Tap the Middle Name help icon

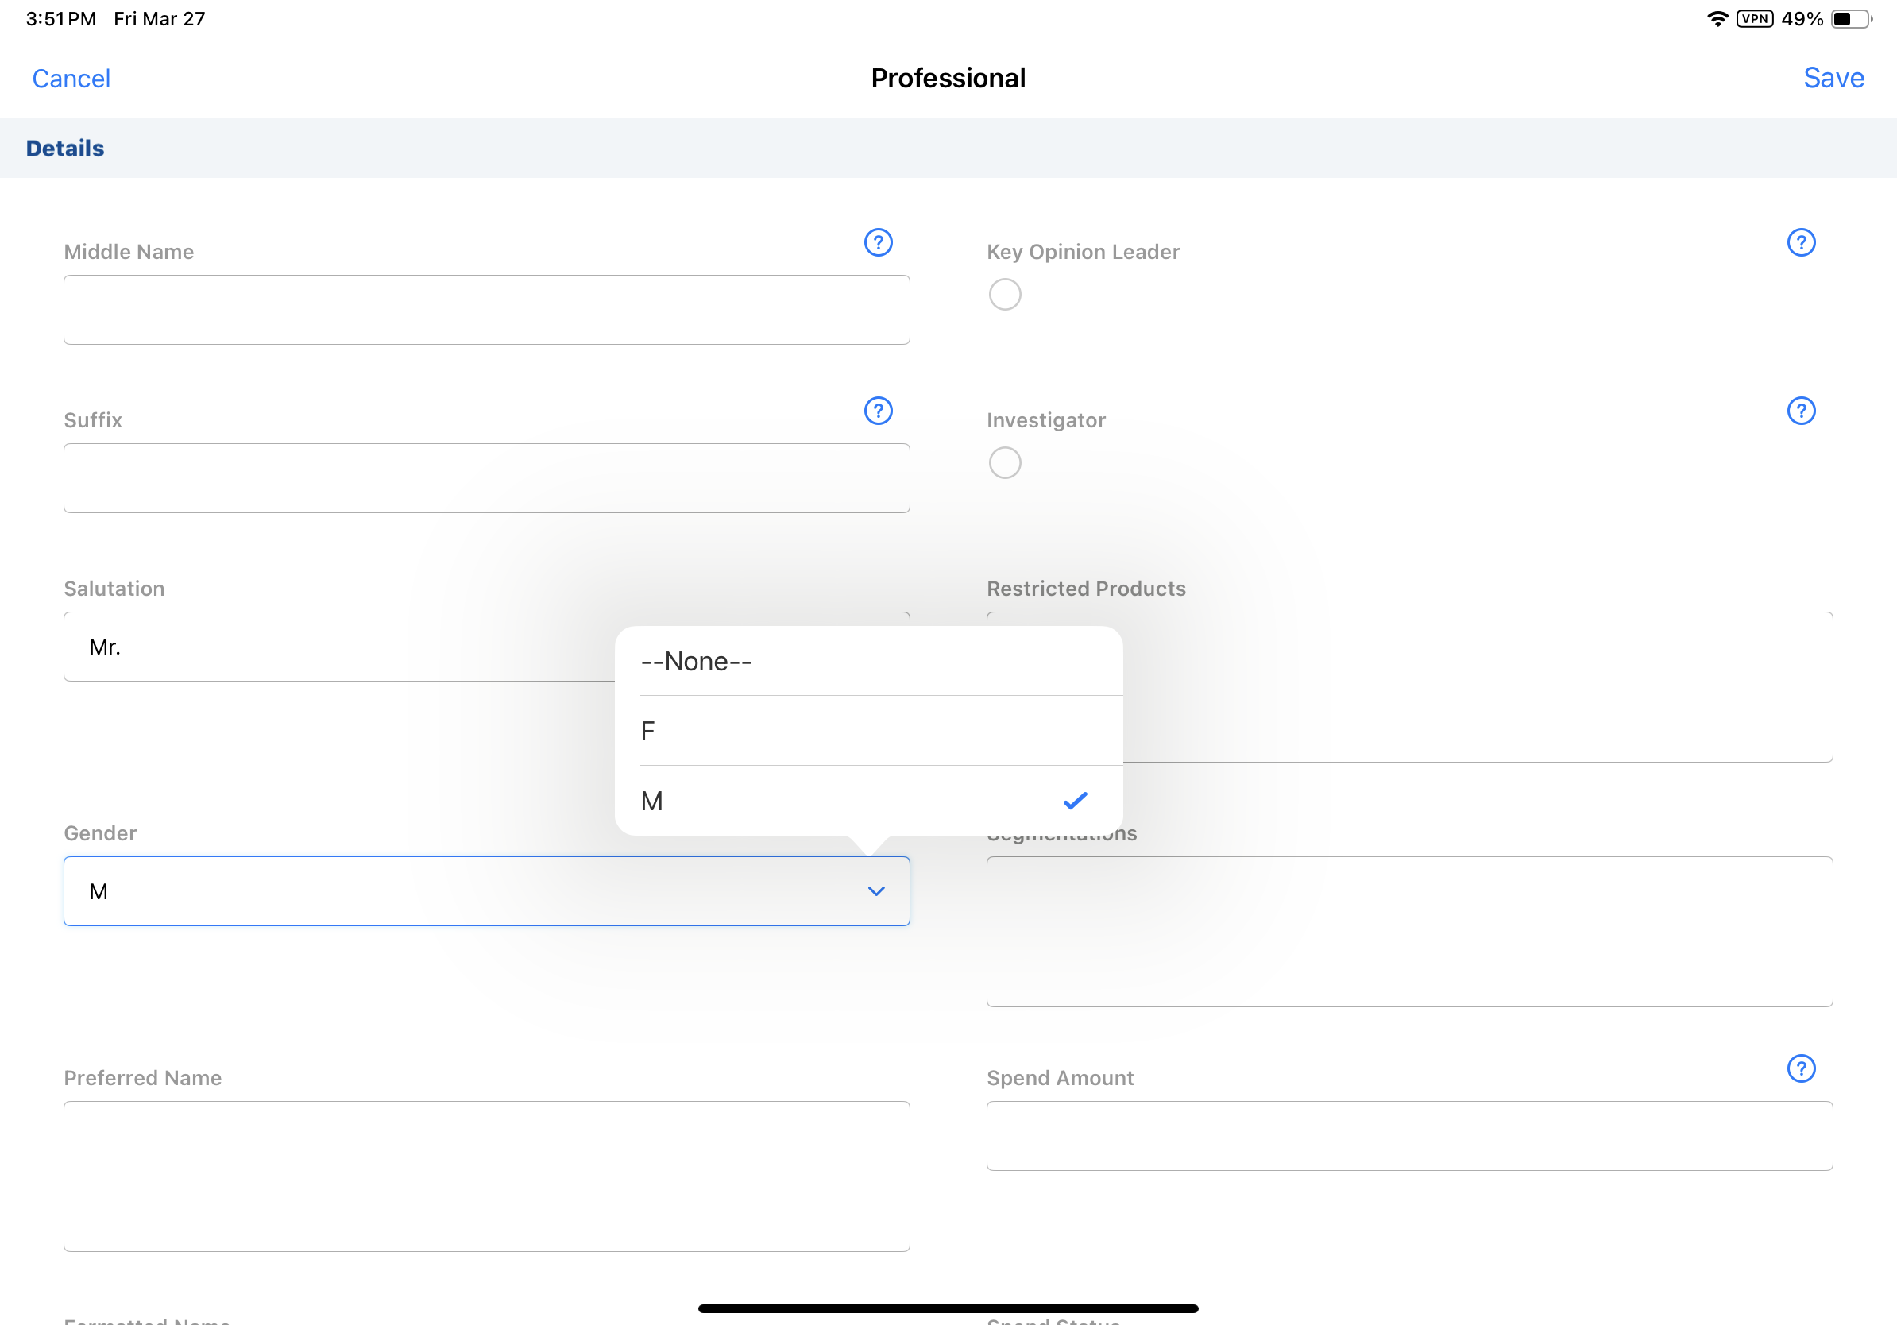pos(878,243)
